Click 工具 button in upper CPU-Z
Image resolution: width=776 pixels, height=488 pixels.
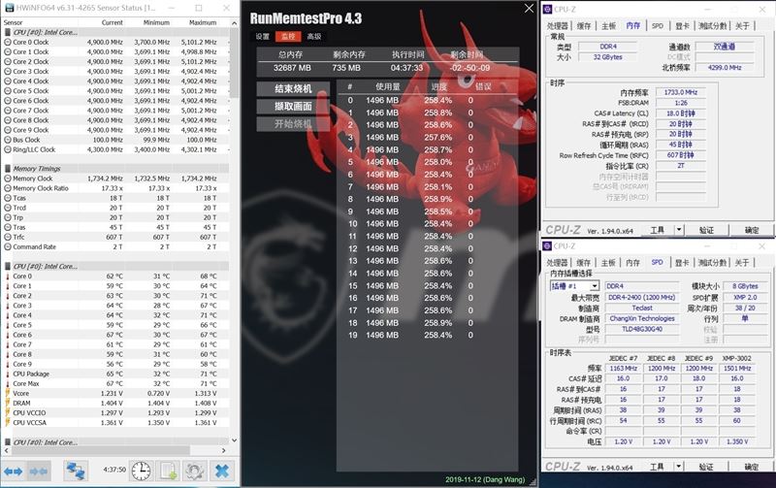point(658,230)
